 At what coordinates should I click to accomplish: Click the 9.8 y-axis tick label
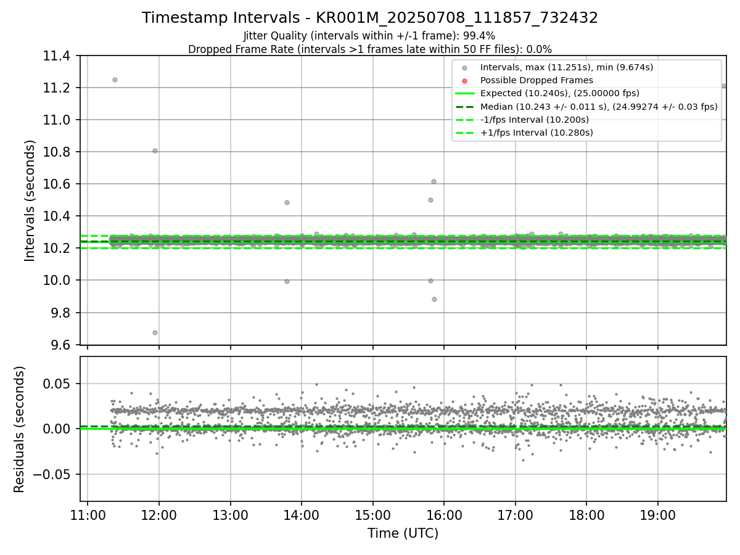click(x=62, y=313)
